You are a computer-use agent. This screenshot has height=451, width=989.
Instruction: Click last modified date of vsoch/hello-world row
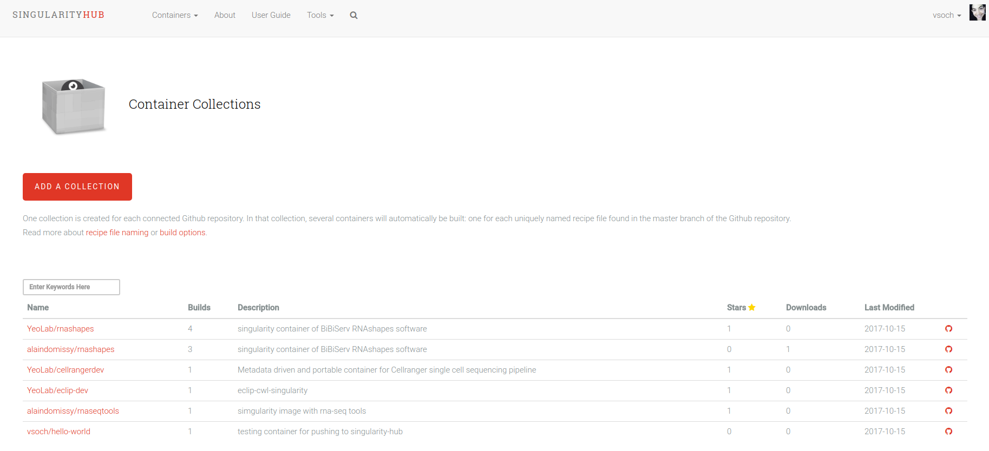click(x=885, y=432)
